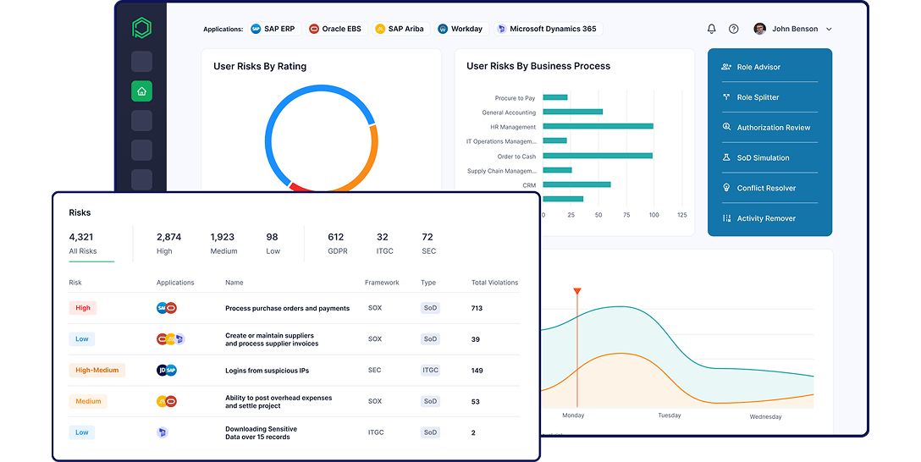921x462 pixels.
Task: Select the Oracle EBS application chip
Action: click(335, 29)
